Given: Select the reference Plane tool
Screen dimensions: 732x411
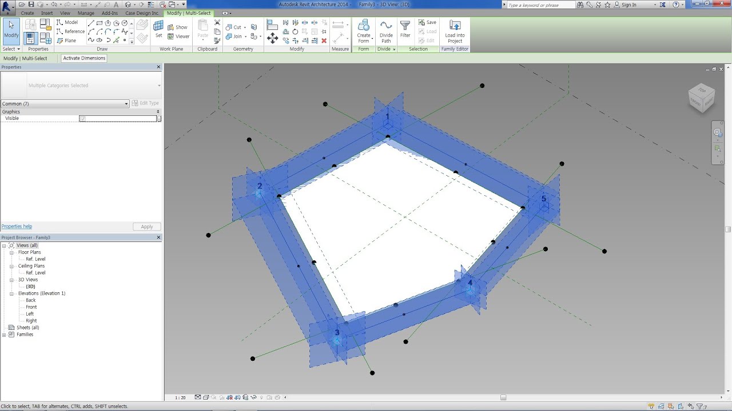Looking at the screenshot, I should pos(66,41).
